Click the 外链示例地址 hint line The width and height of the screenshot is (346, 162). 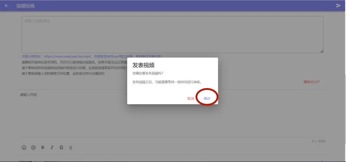pyautogui.click(x=92, y=57)
